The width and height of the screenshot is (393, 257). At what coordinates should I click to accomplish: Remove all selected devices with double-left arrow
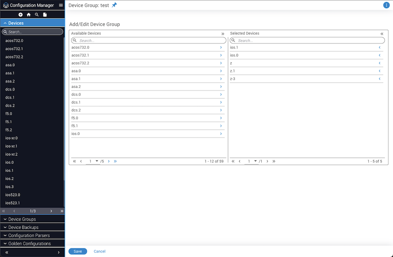coord(382,34)
